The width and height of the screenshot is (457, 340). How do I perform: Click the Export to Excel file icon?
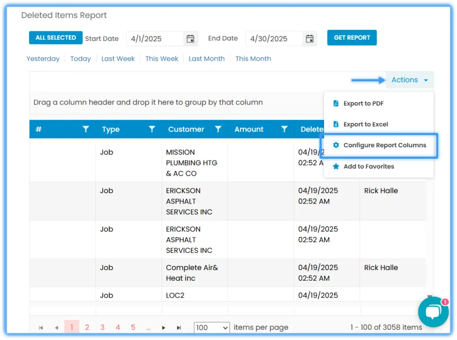click(x=336, y=124)
